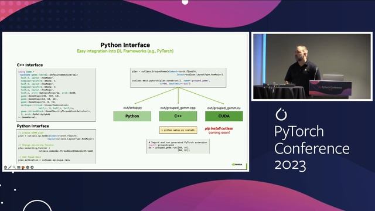The height and width of the screenshot is (211, 375).
Task: Click the "Python Interface" heading above lower code box
Action: [33, 126]
